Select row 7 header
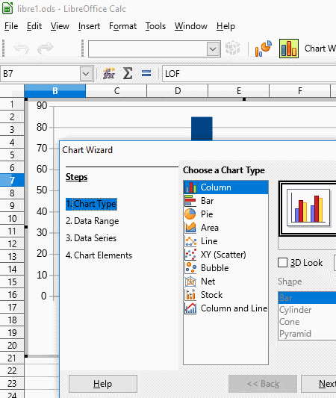The image size is (336, 398). coord(12,180)
